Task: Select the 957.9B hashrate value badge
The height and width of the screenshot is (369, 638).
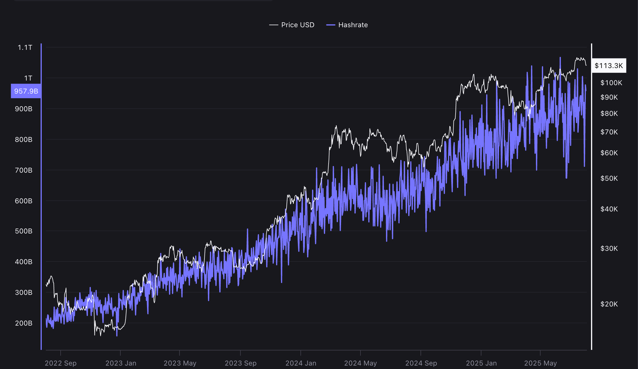Action: [x=26, y=91]
